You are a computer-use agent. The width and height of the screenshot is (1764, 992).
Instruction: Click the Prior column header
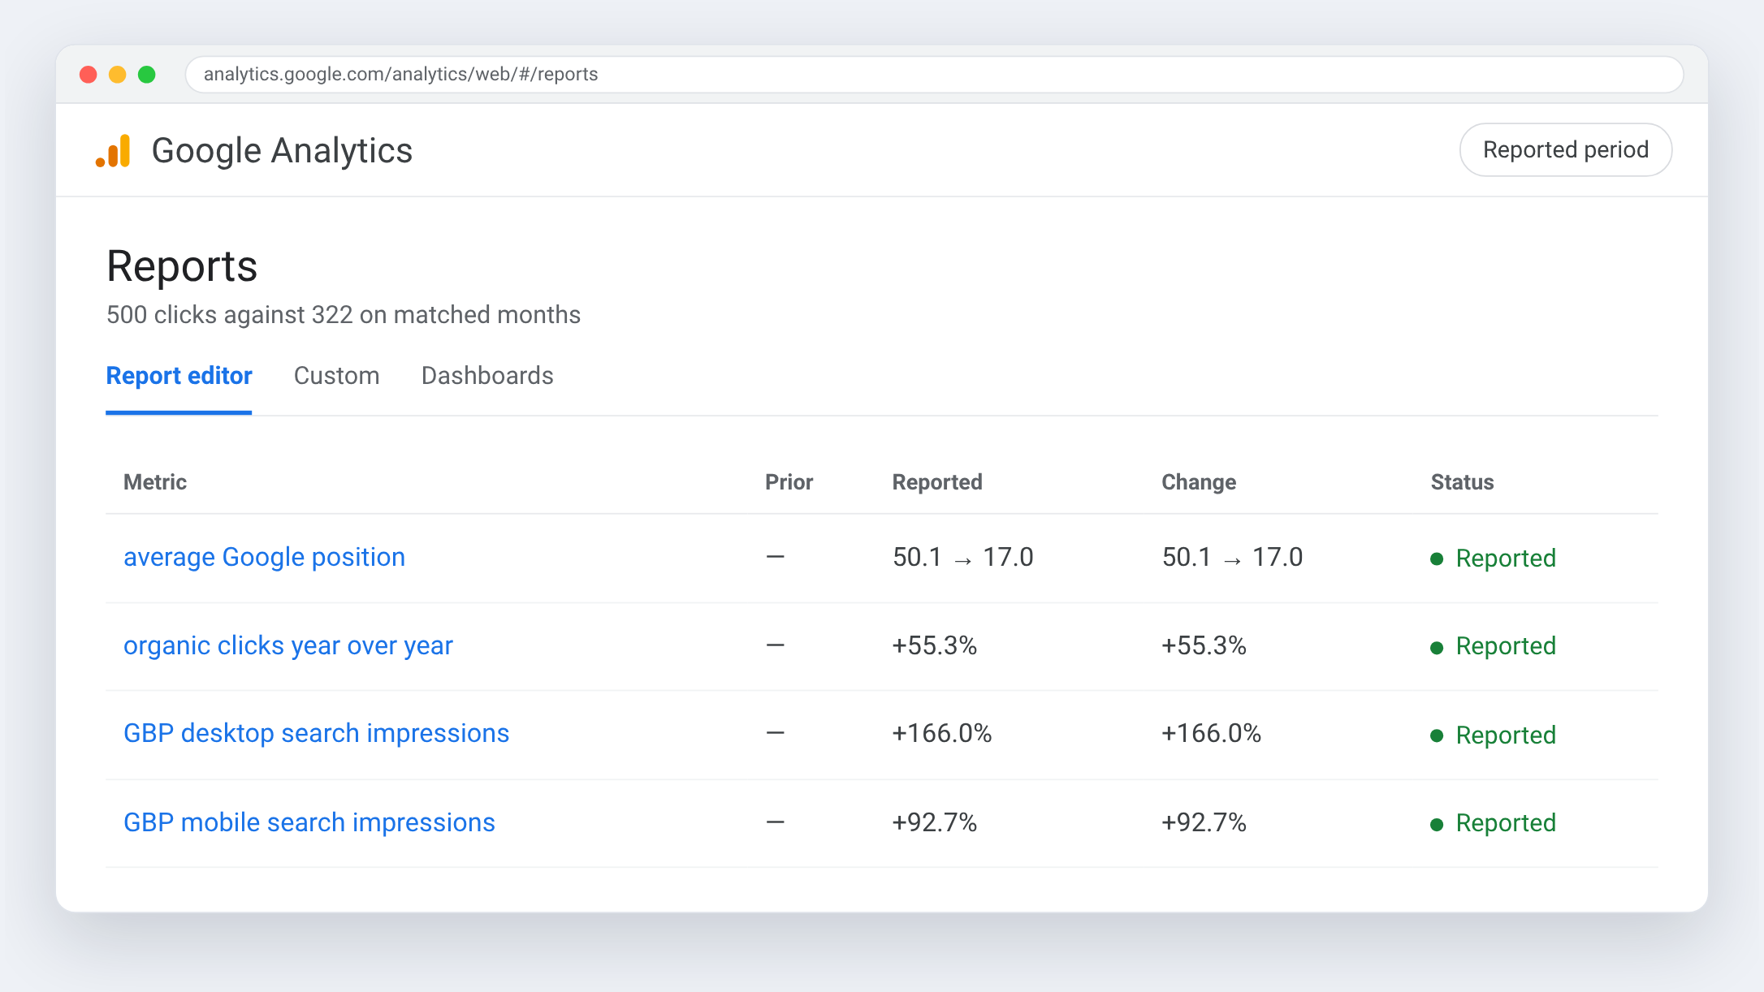[789, 482]
